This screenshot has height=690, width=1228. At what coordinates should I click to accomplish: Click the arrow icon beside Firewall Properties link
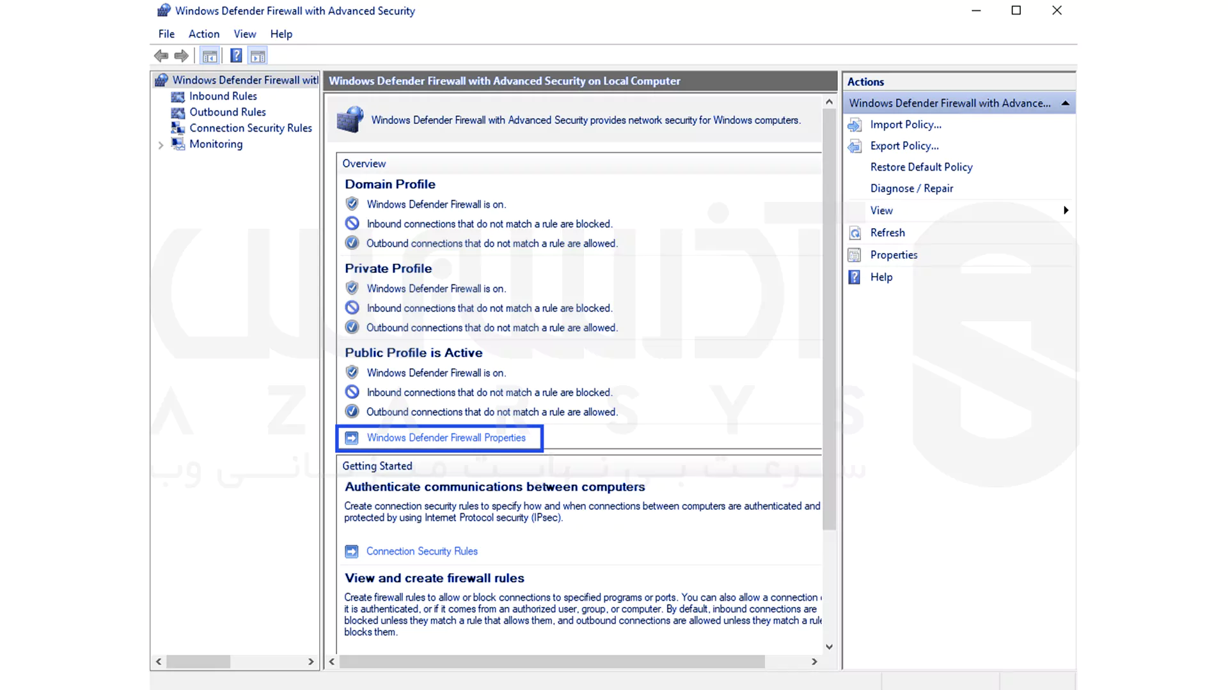pos(352,438)
